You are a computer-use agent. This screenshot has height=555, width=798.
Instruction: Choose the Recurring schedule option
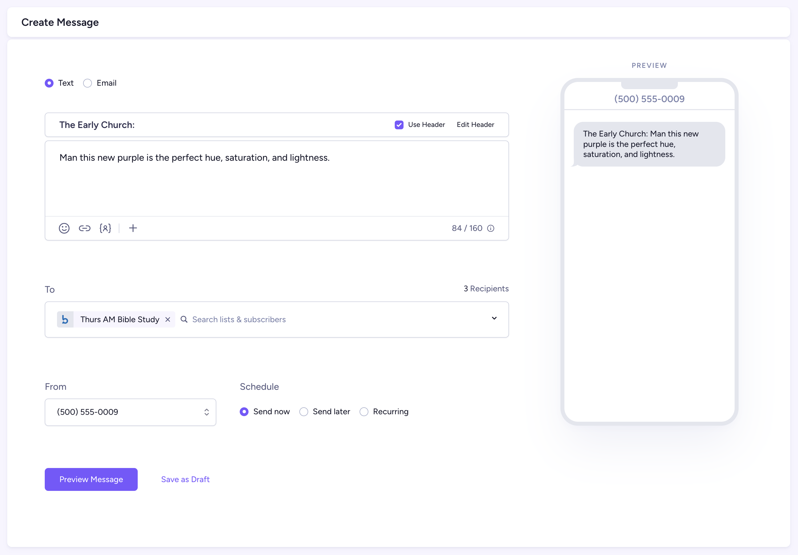coord(364,412)
